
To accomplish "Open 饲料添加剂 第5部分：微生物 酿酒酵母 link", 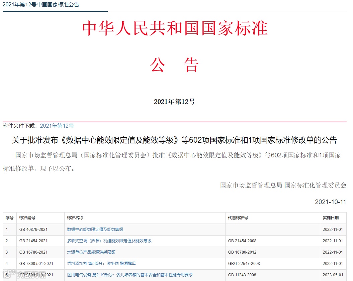I will pos(101,264).
